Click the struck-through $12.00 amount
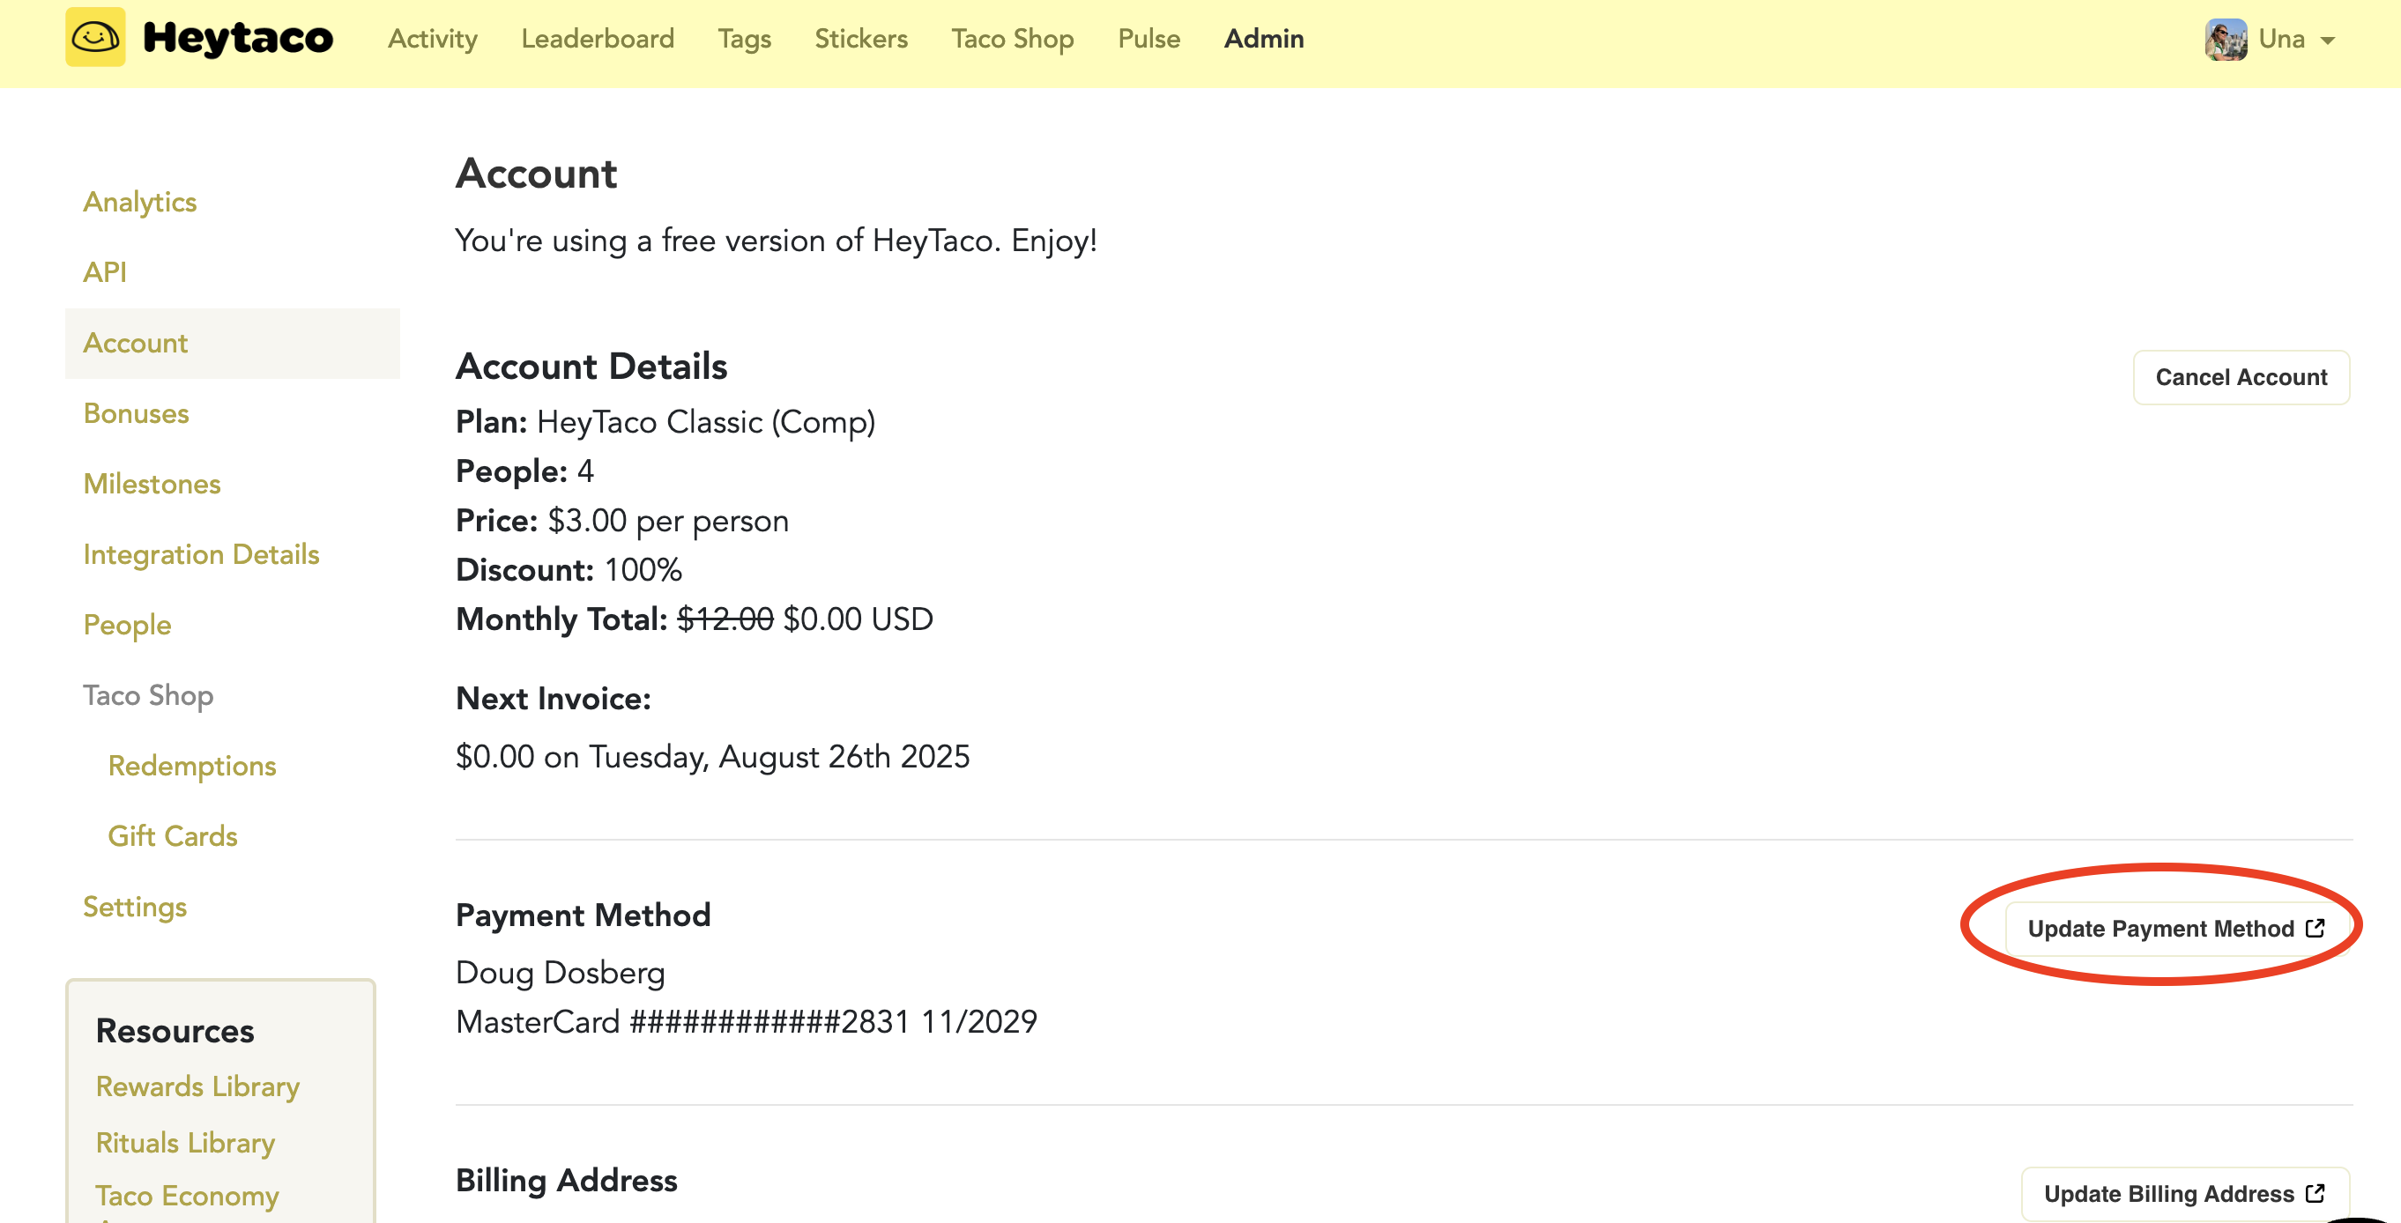Image resolution: width=2401 pixels, height=1223 pixels. point(725,619)
